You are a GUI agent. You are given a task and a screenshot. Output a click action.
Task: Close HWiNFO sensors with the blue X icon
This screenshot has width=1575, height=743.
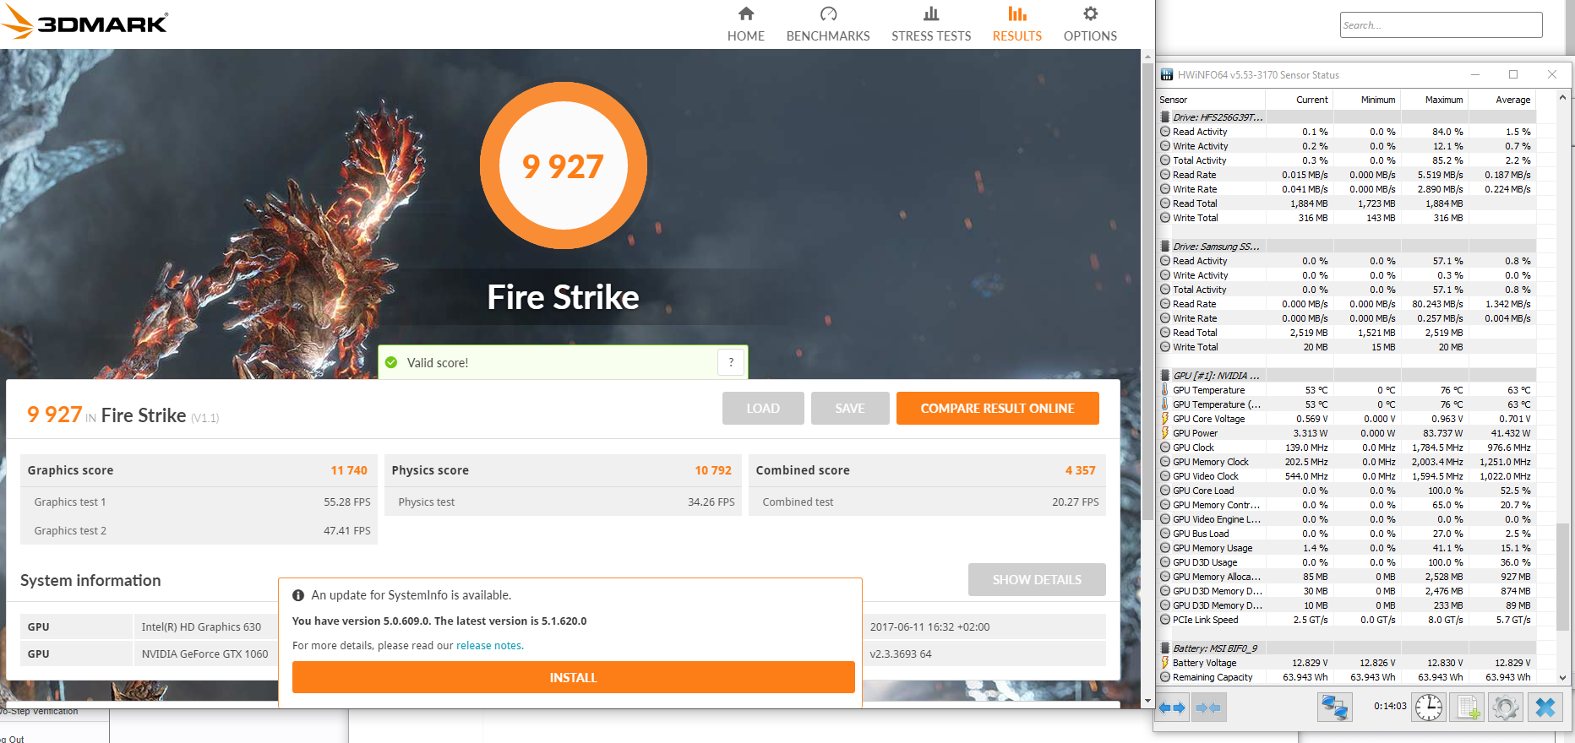click(1545, 708)
